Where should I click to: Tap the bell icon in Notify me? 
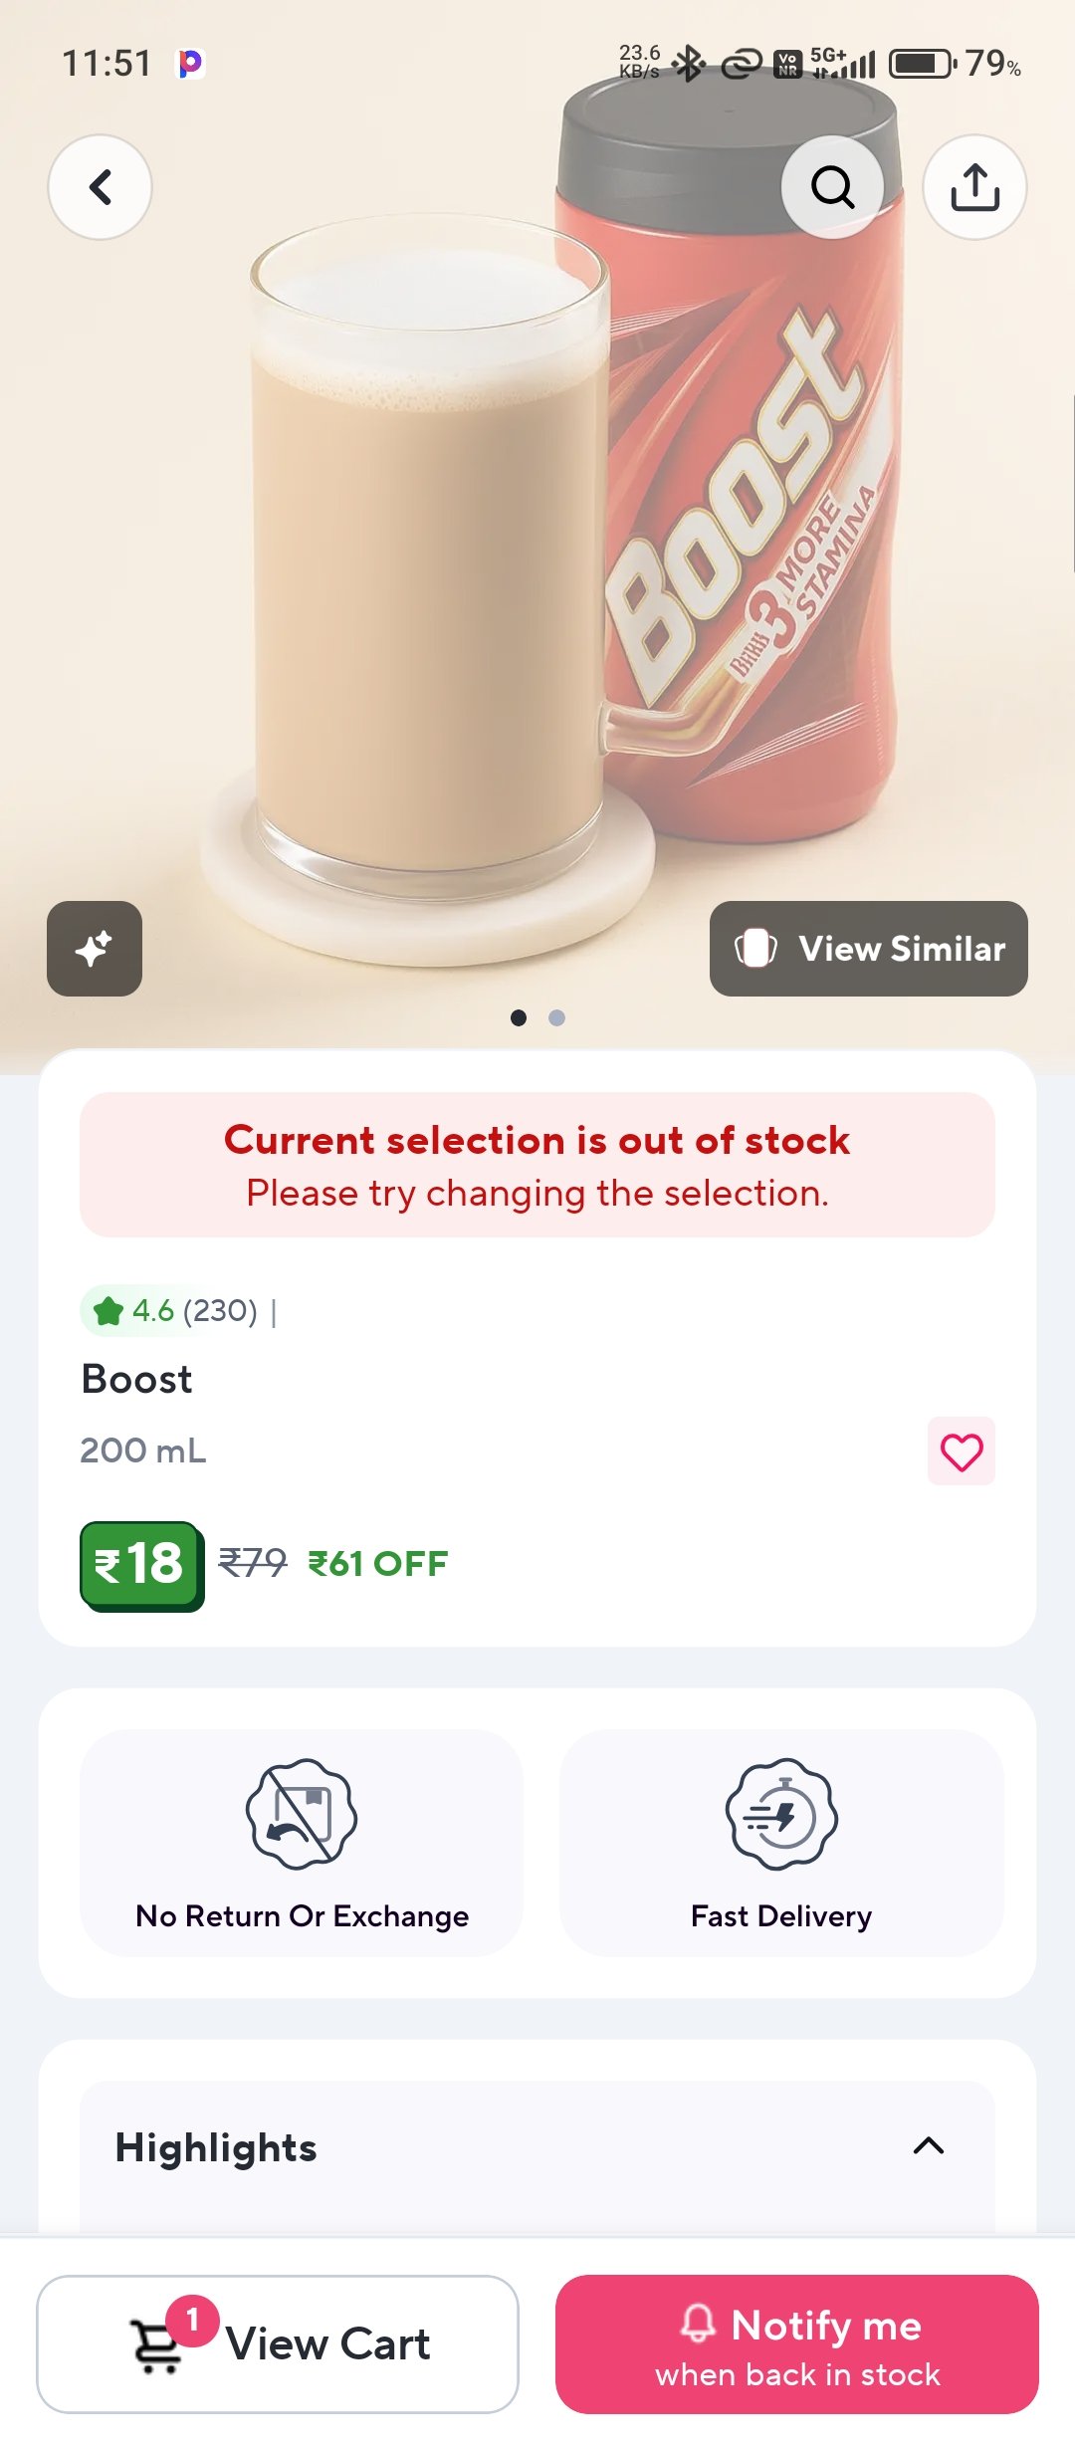click(x=698, y=2324)
